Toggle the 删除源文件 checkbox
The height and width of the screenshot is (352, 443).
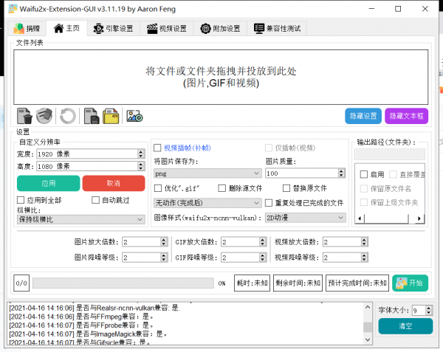(x=222, y=188)
